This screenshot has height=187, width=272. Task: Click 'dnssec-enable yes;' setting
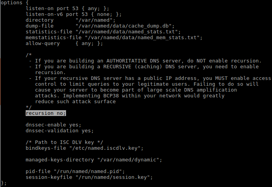pos(53,125)
